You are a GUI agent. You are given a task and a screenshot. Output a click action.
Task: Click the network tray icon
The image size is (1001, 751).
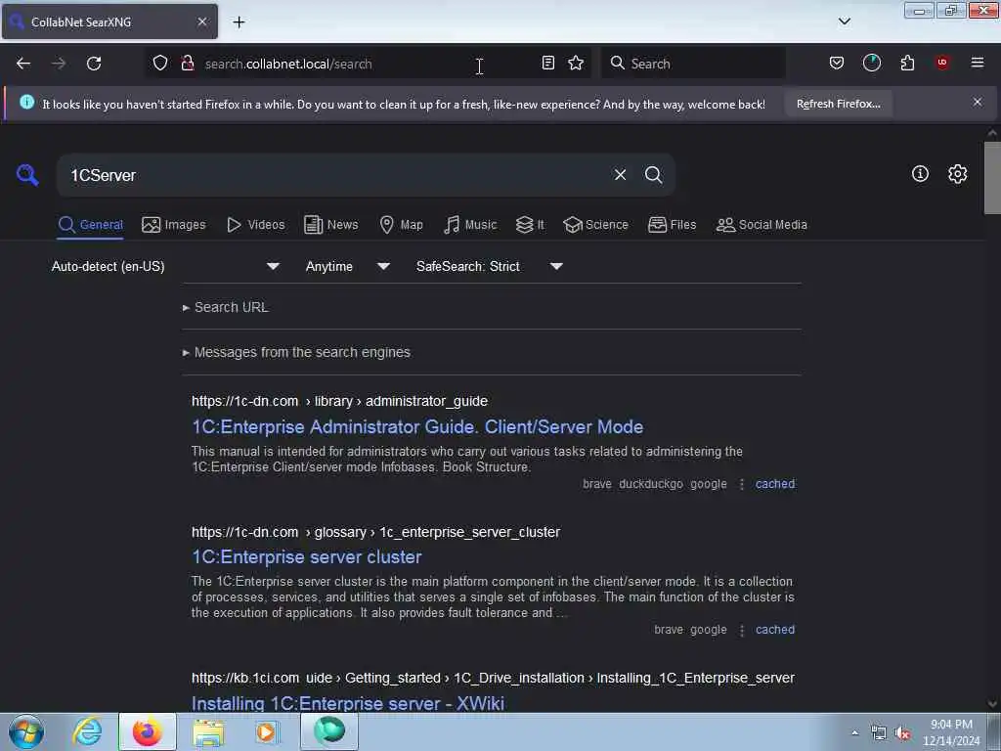[879, 733]
